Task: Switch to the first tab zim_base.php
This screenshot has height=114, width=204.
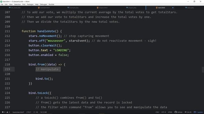Action: (15, 8)
